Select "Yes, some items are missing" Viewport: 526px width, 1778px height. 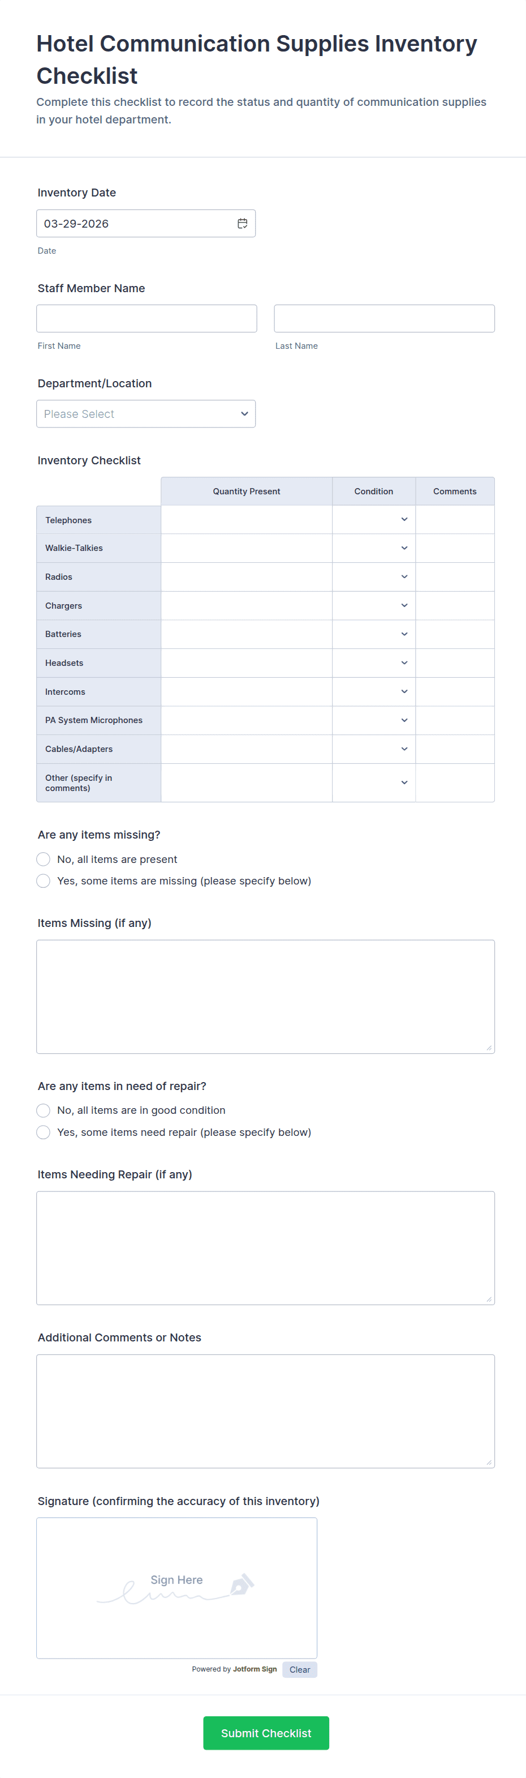click(44, 881)
